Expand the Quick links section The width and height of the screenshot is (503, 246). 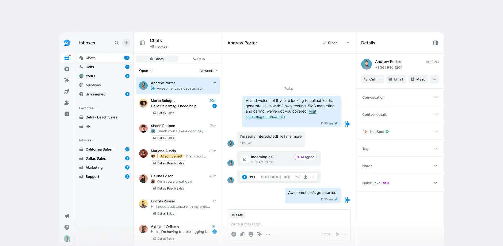tap(400, 183)
